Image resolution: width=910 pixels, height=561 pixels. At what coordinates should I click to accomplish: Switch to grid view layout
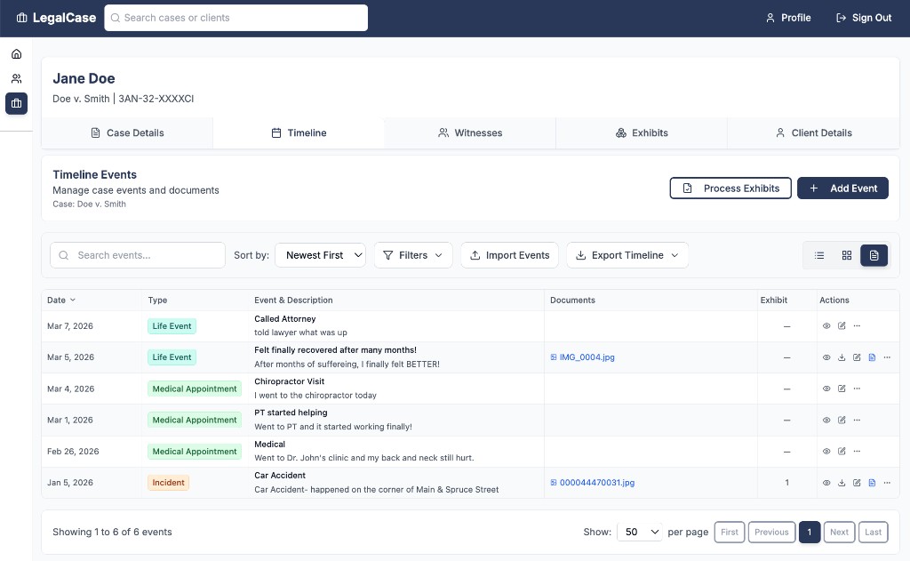(847, 255)
